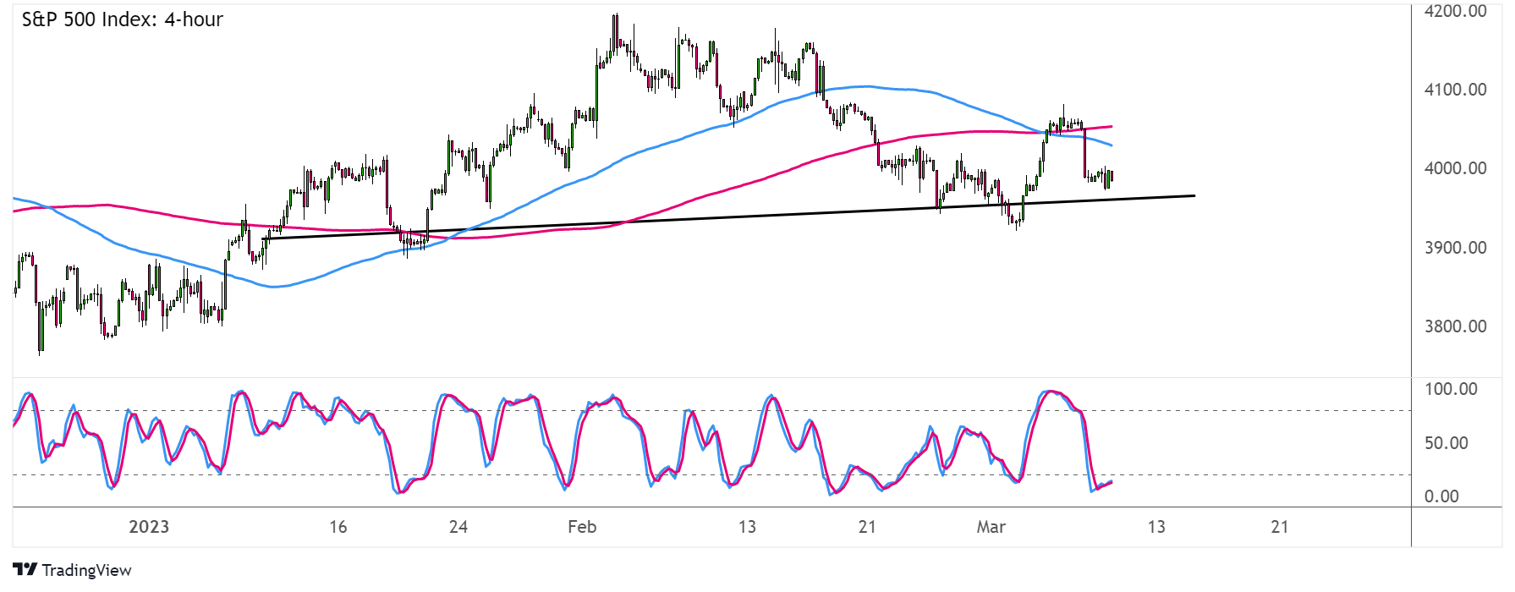Click the 24 date label in January
Viewport: 1515px width, 592px height.
pyautogui.click(x=458, y=527)
